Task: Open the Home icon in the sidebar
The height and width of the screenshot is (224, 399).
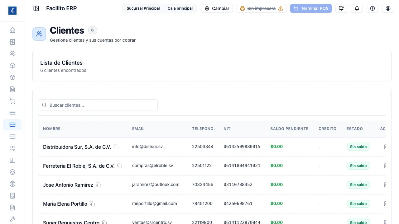Action: click(12, 30)
